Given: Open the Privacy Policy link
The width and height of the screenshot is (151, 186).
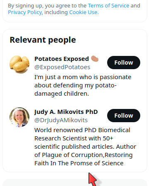Looking at the screenshot, I should (x=25, y=12).
